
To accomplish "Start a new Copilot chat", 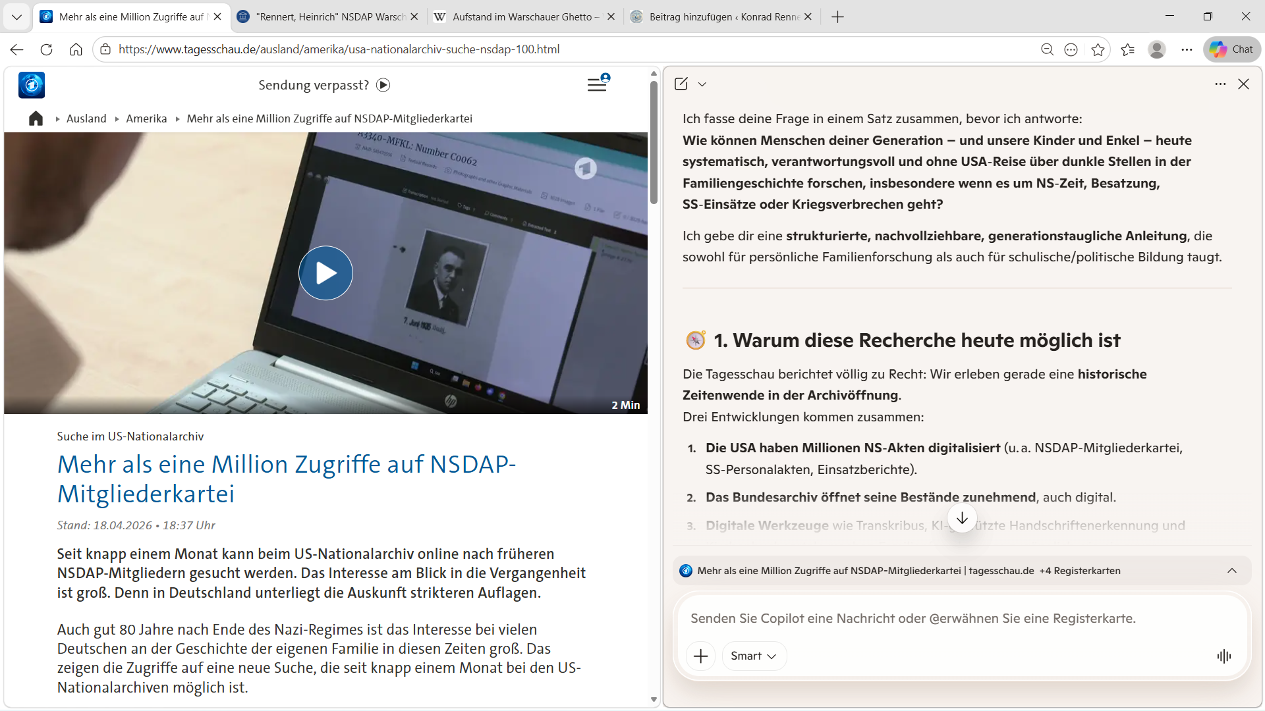I will (681, 84).
